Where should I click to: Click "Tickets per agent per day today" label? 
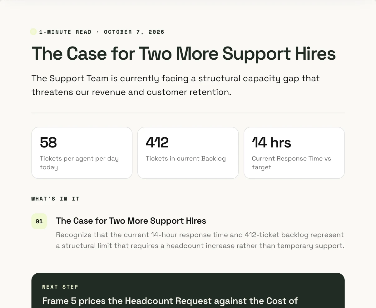[79, 163]
